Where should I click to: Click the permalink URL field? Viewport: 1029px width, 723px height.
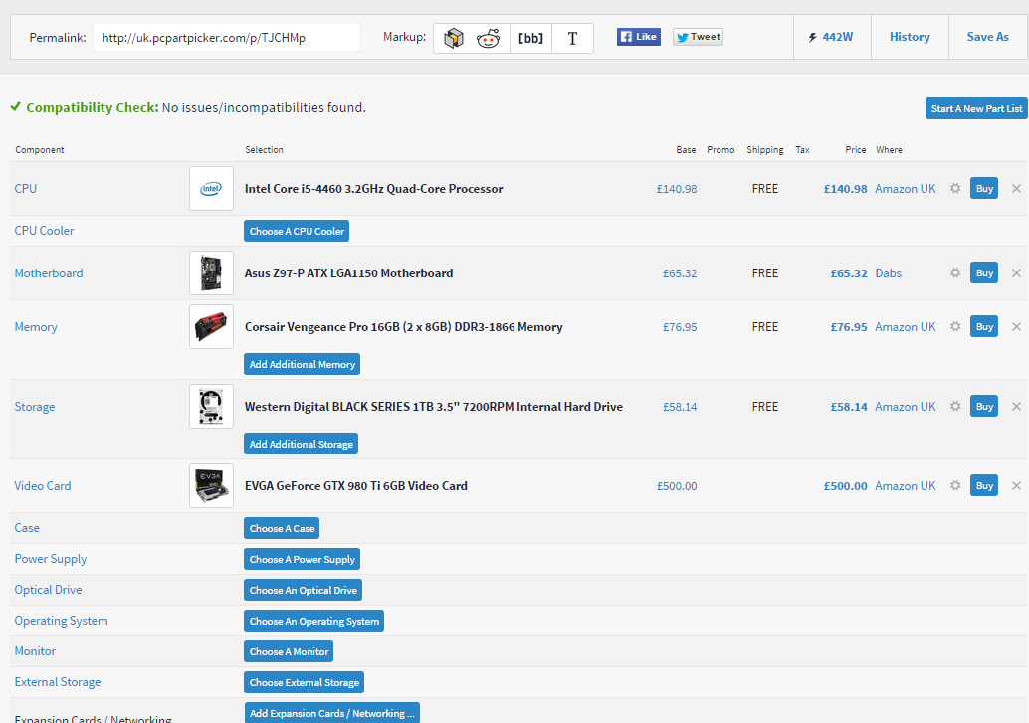227,38
